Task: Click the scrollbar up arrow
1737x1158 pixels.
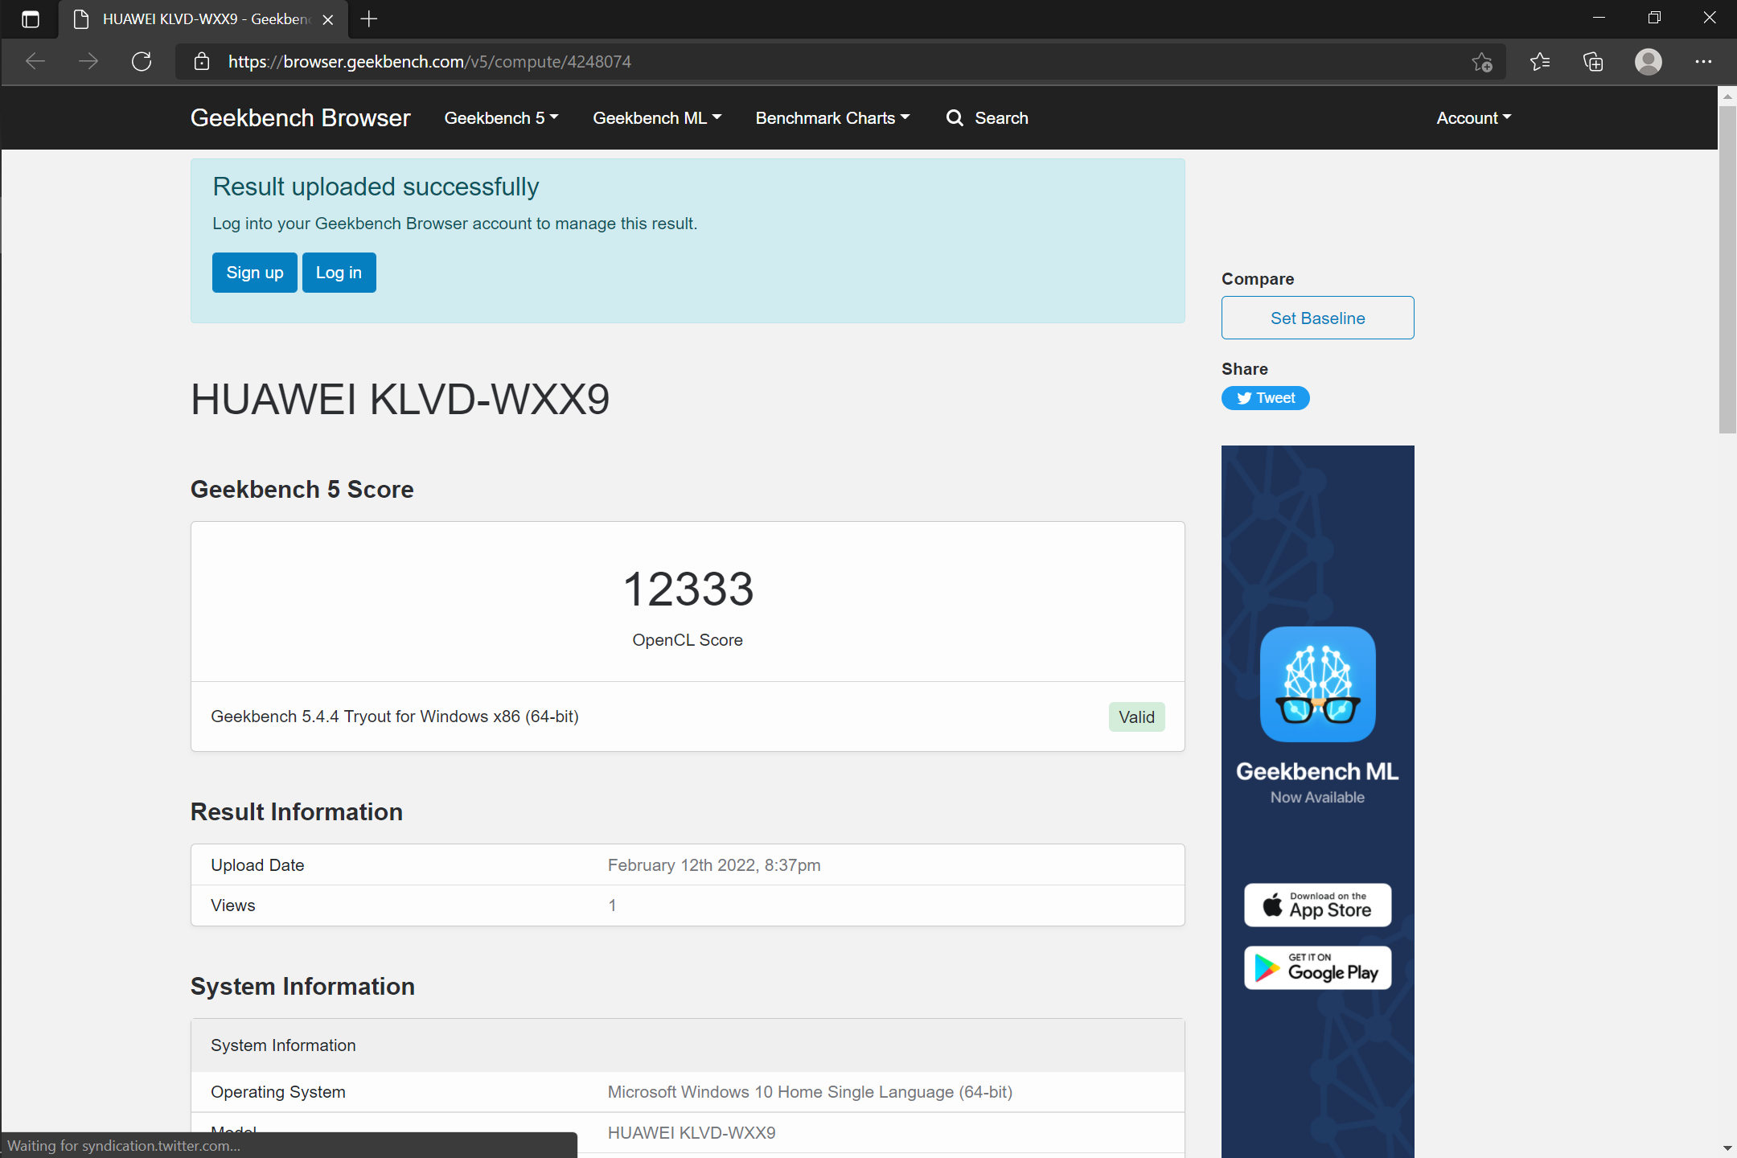Action: 1727,96
